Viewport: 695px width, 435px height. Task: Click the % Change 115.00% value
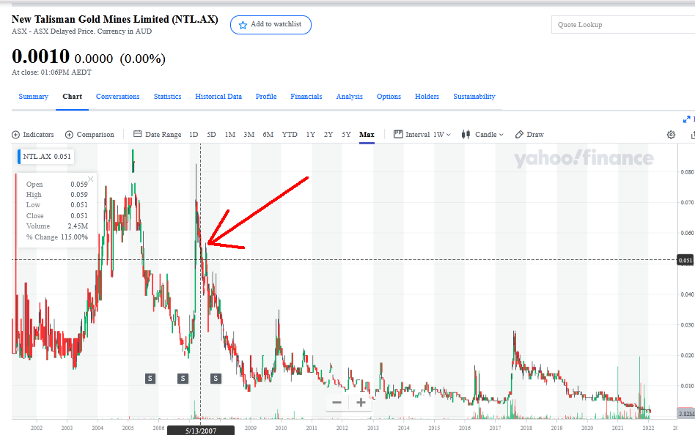tap(75, 237)
